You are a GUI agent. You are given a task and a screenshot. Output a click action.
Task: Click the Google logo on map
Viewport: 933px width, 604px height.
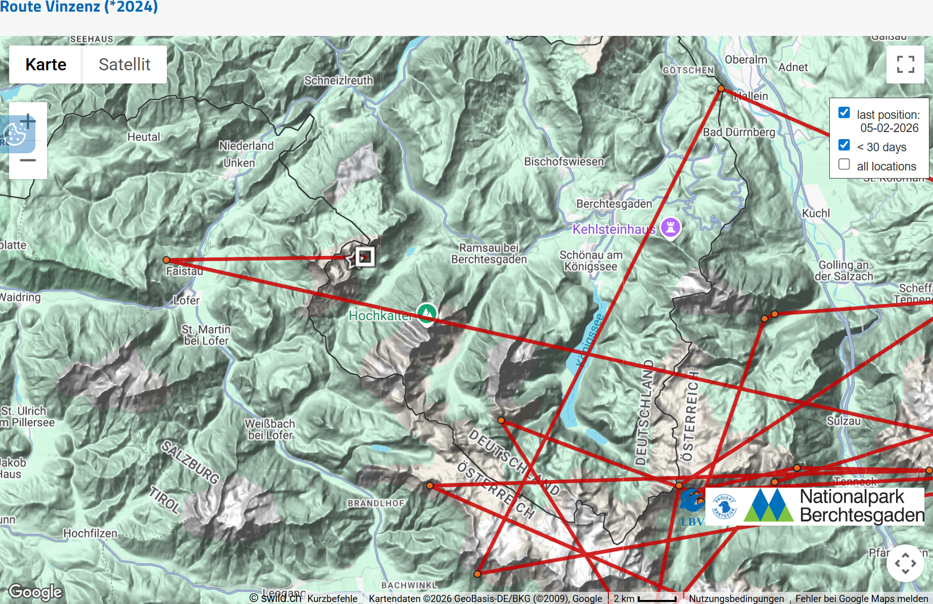coord(35,591)
